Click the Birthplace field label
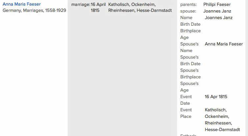The image size is (248, 136). pyautogui.click(x=190, y=31)
